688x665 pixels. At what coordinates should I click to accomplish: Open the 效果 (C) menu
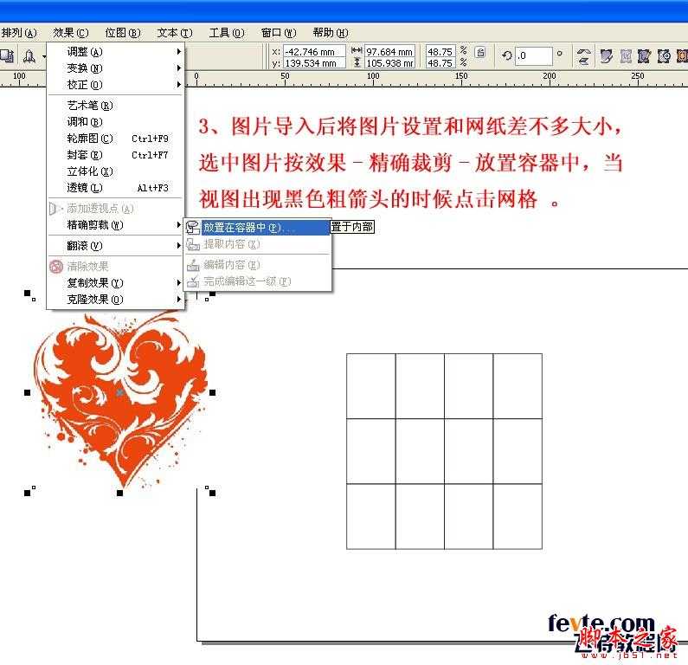coord(71,33)
